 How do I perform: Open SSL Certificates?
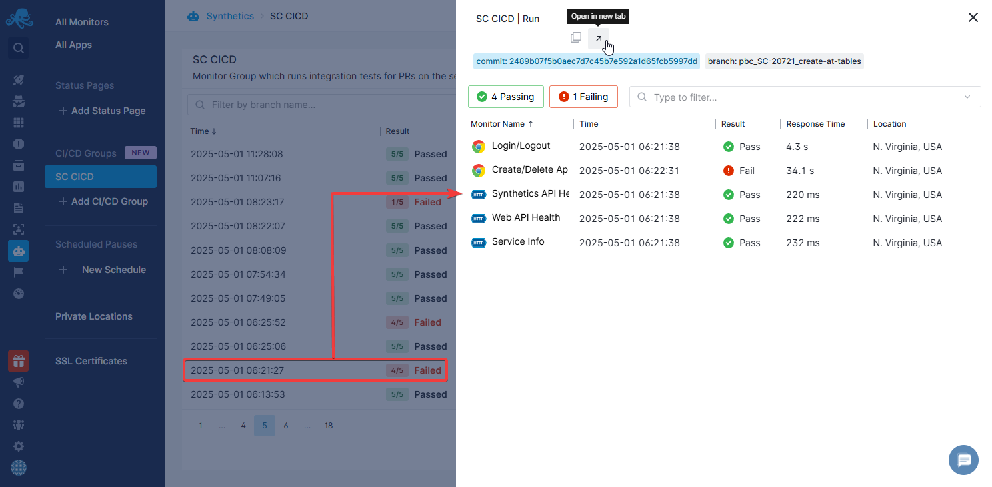tap(91, 361)
